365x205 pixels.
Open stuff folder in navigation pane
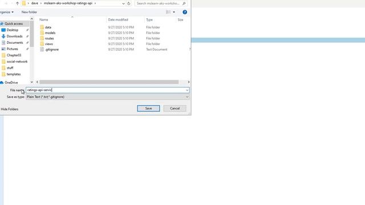10,68
